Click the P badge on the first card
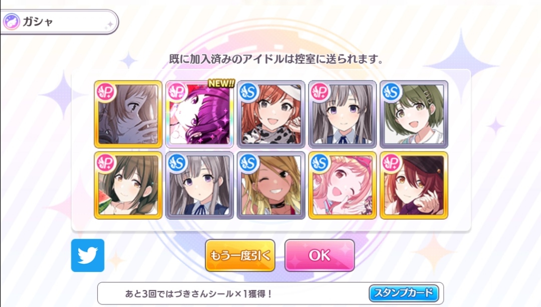This screenshot has height=307, width=541. click(x=105, y=91)
